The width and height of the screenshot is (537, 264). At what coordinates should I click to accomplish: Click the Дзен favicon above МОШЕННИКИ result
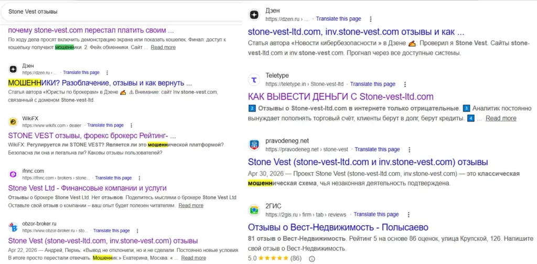pyautogui.click(x=13, y=69)
